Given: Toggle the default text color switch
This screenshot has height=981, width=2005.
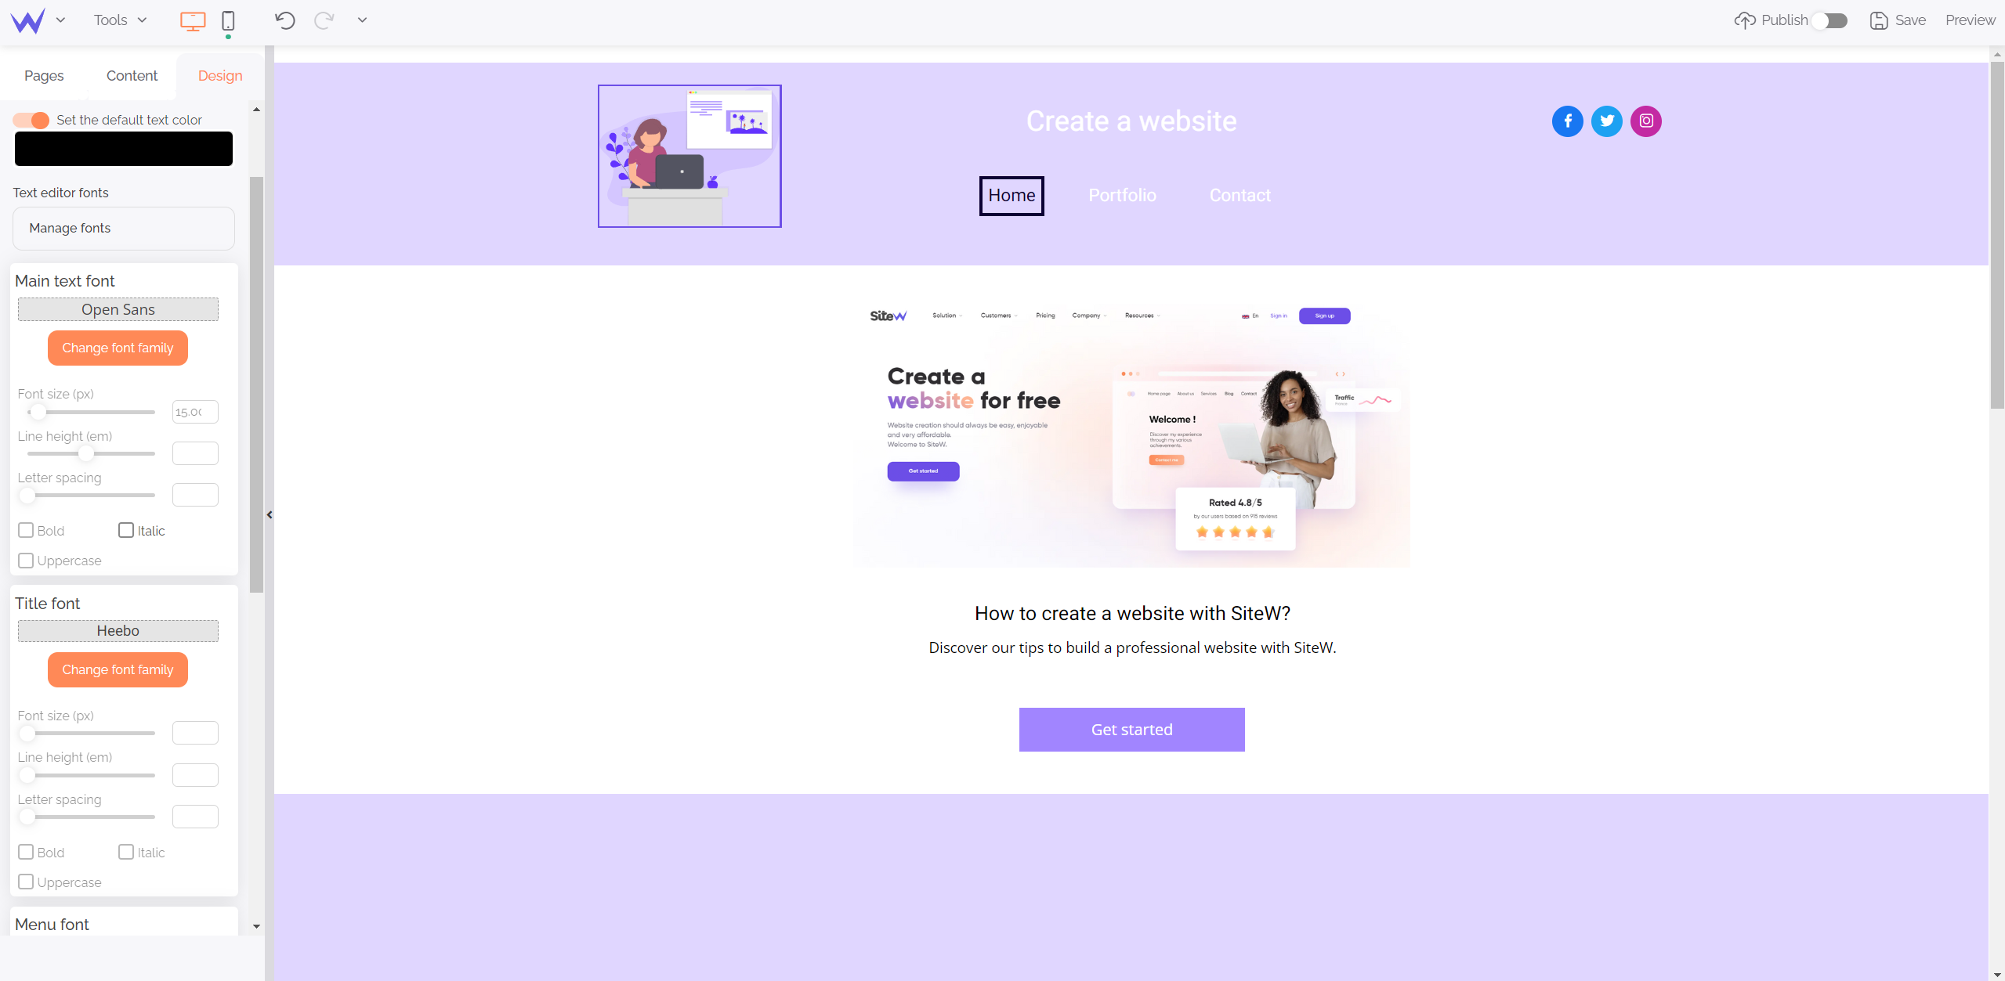Looking at the screenshot, I should 32,119.
